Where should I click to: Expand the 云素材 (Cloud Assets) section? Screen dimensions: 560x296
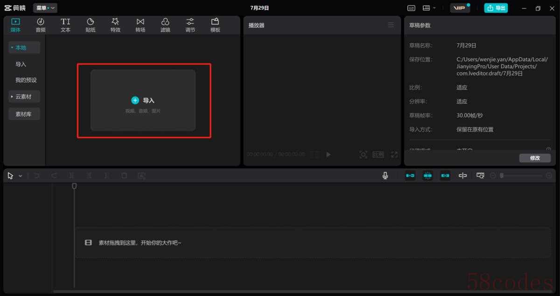pos(24,96)
